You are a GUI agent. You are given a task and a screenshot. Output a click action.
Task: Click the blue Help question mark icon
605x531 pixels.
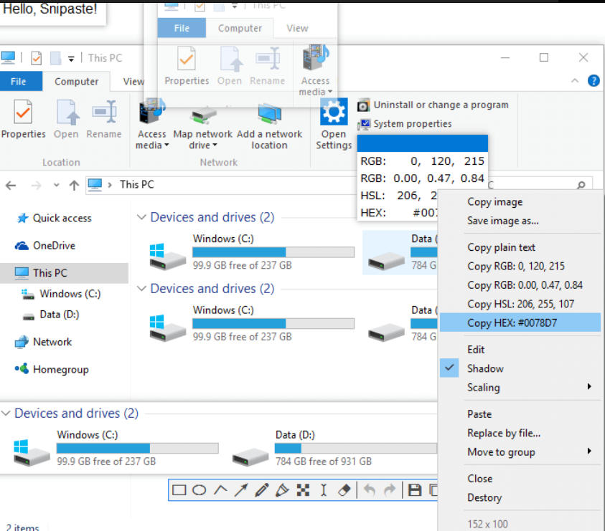click(594, 81)
